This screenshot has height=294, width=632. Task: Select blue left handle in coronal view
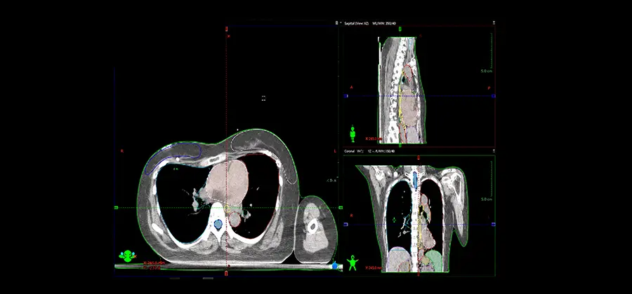pos(345,224)
